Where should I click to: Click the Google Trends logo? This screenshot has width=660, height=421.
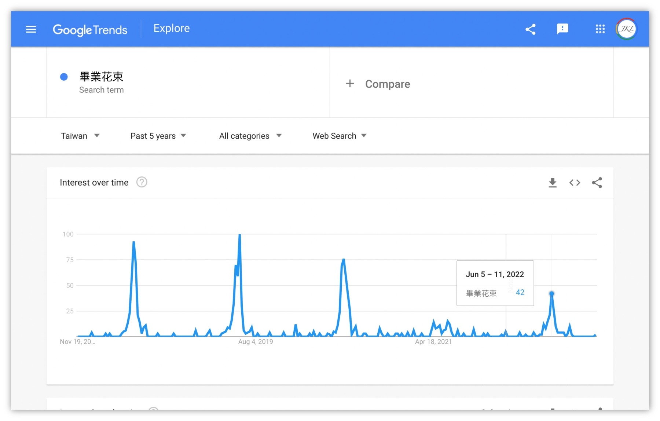(90, 29)
